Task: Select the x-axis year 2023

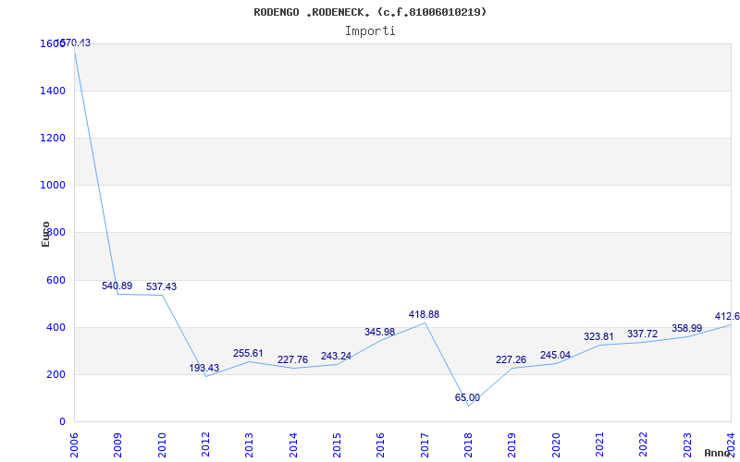Action: pos(687,445)
